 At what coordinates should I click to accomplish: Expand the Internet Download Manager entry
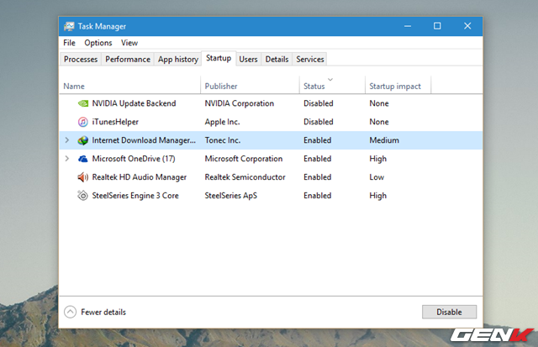(x=67, y=140)
